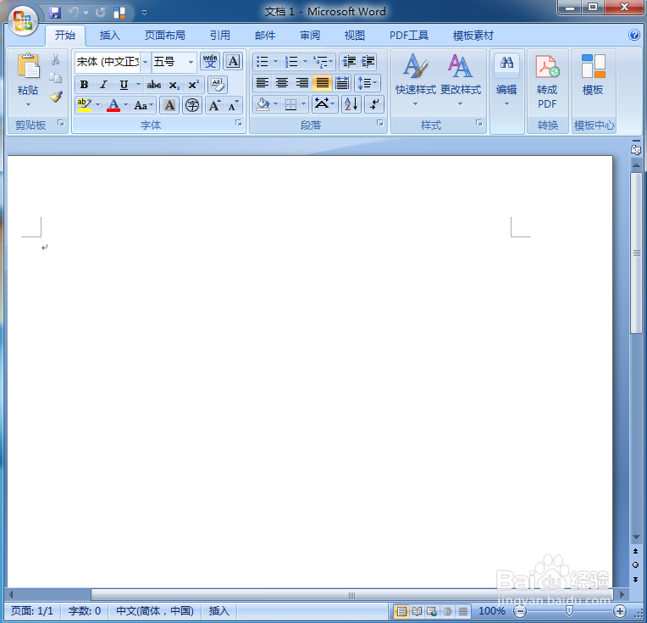Click the Copy icon in clipboard group
Viewport: 647px width, 623px height.
(55, 78)
